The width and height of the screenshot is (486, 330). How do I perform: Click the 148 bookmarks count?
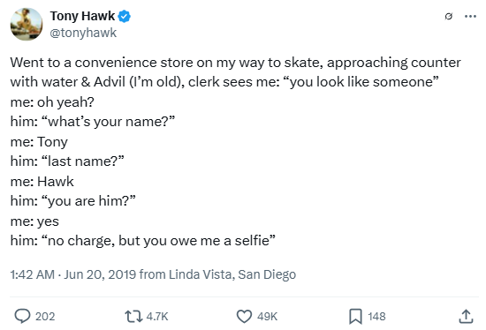click(x=376, y=317)
